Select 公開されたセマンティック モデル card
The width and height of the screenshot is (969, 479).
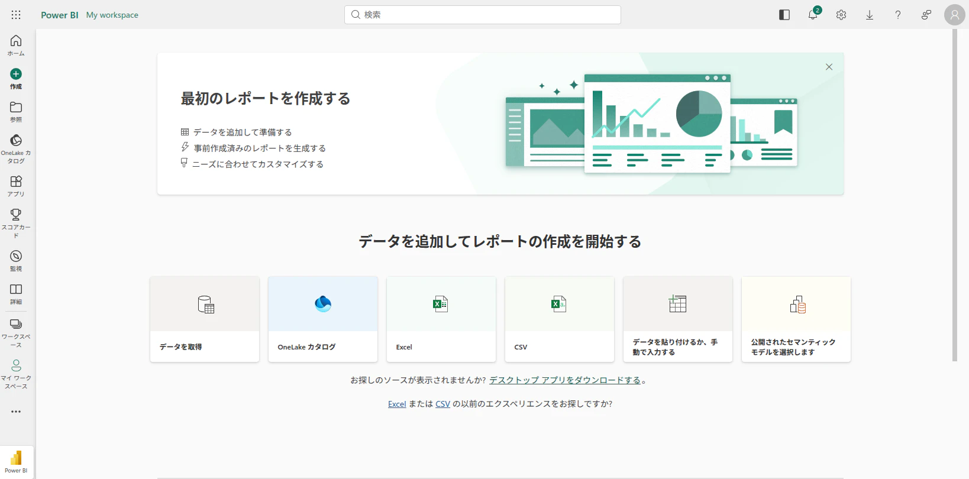(x=796, y=319)
